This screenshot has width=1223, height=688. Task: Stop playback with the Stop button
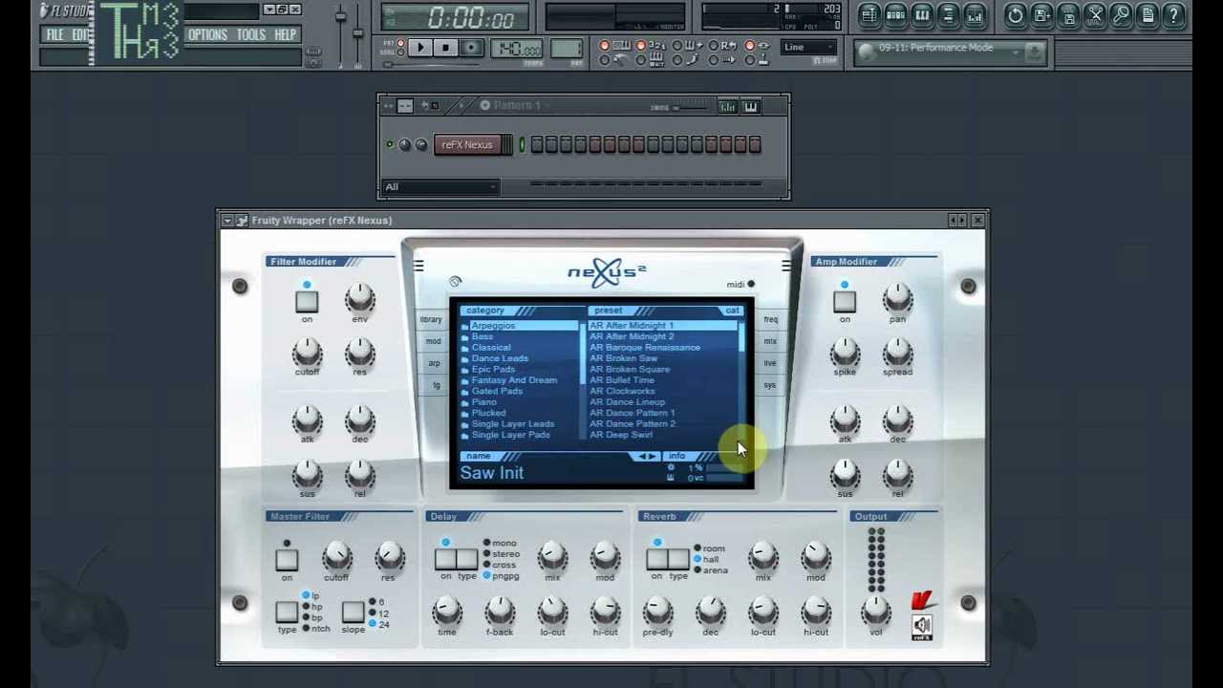click(445, 48)
